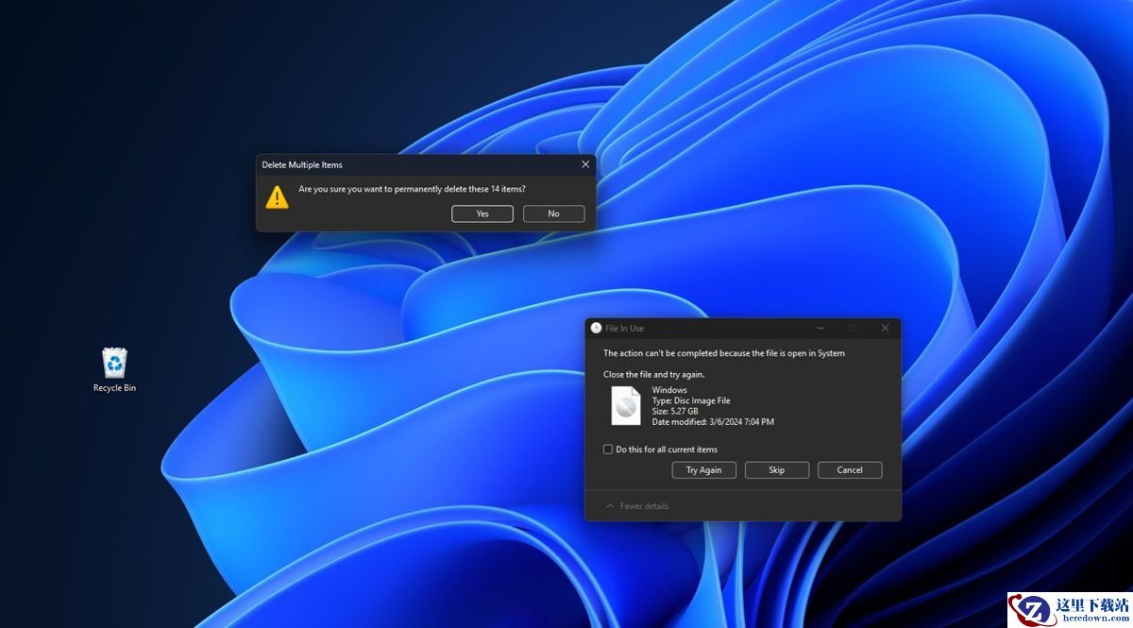Click the 'Type: Disc Image File' detail text

pos(690,400)
